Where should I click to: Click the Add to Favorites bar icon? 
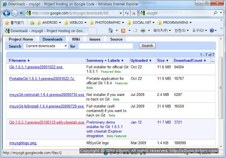[32, 23]
